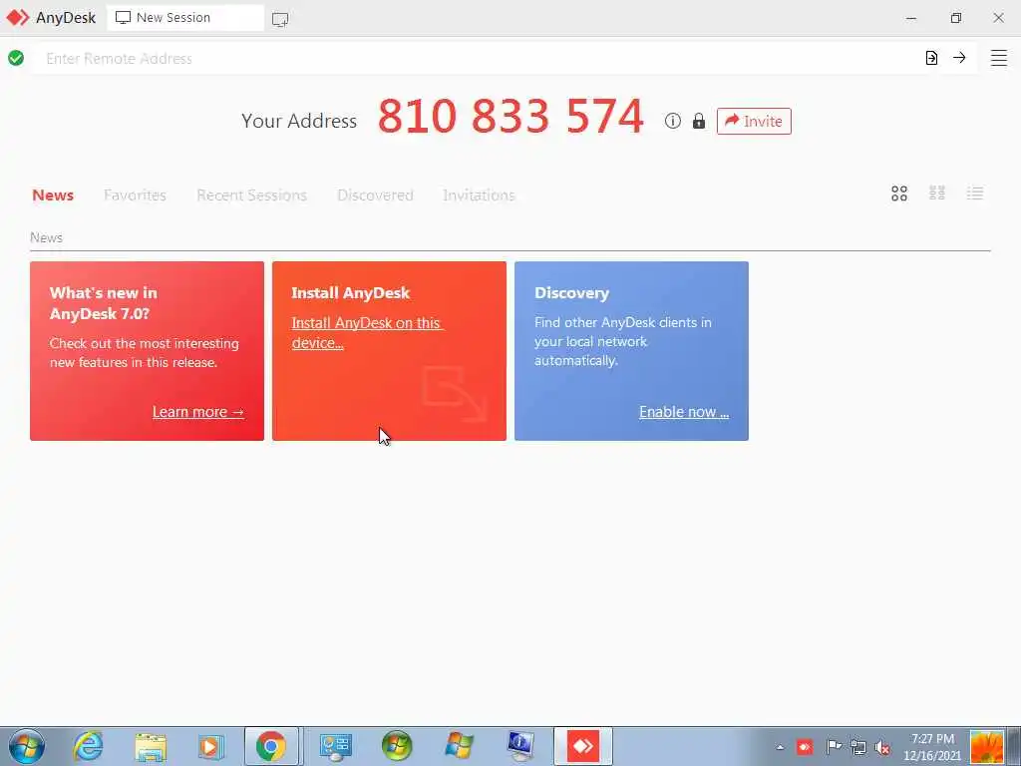1021x766 pixels.
Task: Click inside Enter Remote Address field
Action: click(x=479, y=59)
